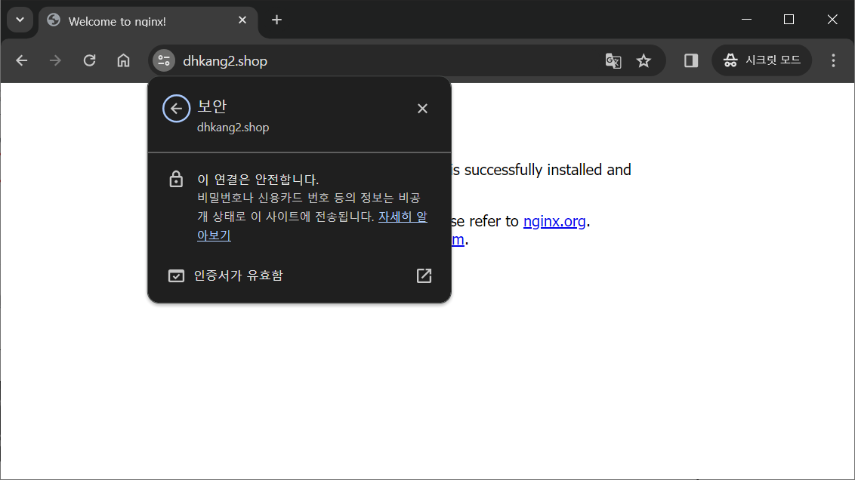This screenshot has width=855, height=480.
Task: Open the Google Translate icon
Action: (x=613, y=60)
